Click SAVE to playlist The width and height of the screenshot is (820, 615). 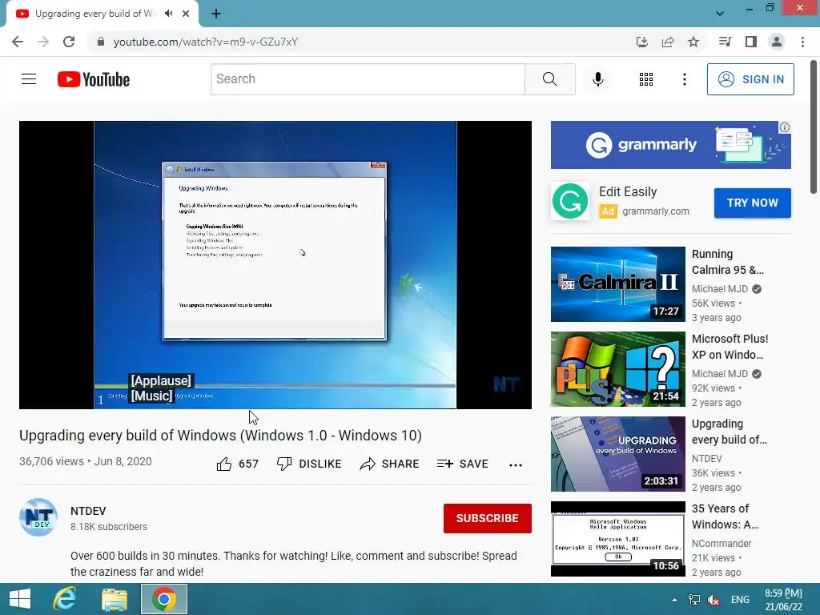(x=462, y=464)
